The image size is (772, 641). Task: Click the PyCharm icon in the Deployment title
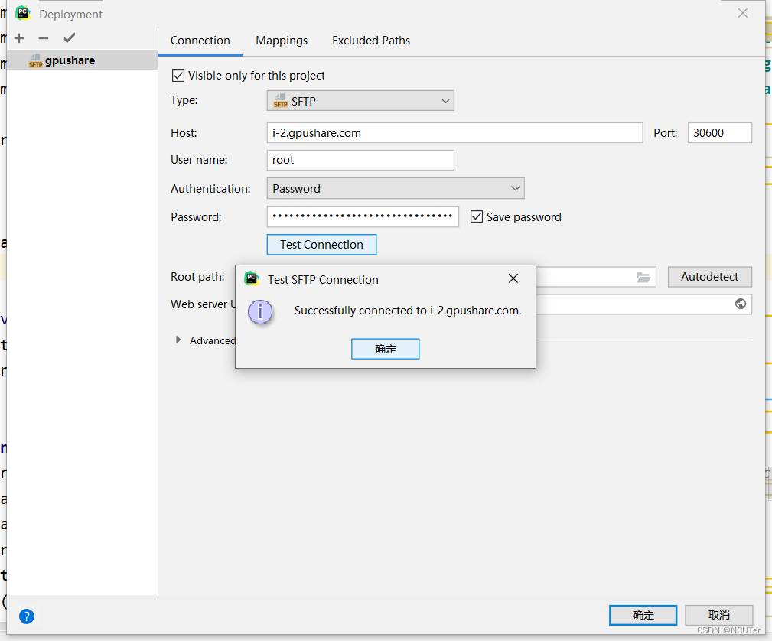(21, 12)
